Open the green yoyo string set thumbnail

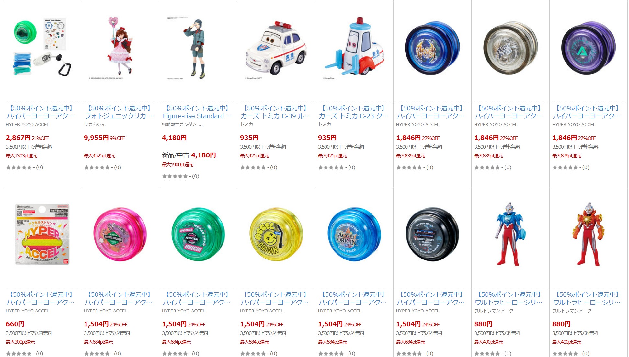tap(42, 47)
